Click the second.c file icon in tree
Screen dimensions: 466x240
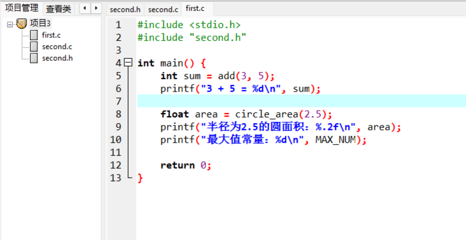34,47
